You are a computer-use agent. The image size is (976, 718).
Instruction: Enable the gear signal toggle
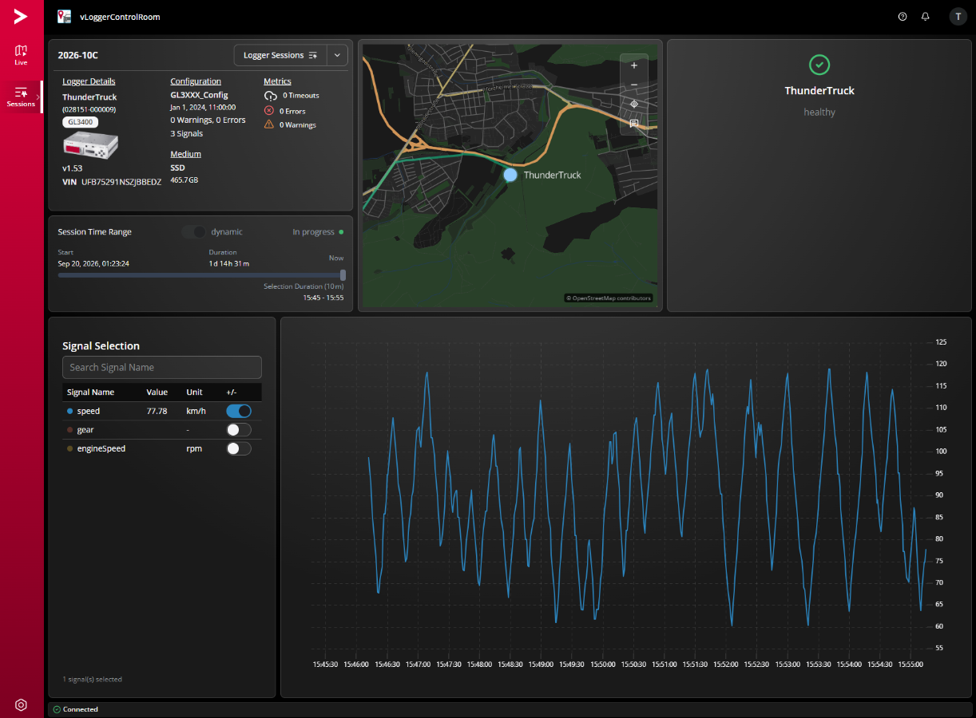click(x=239, y=430)
